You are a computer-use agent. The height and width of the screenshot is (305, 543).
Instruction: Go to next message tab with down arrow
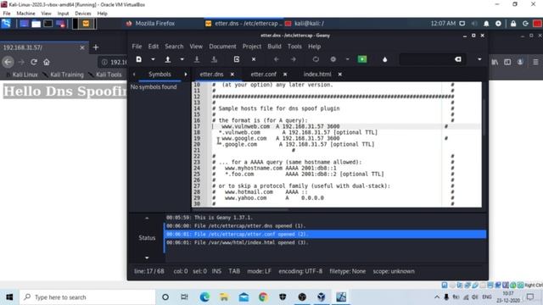point(147,258)
